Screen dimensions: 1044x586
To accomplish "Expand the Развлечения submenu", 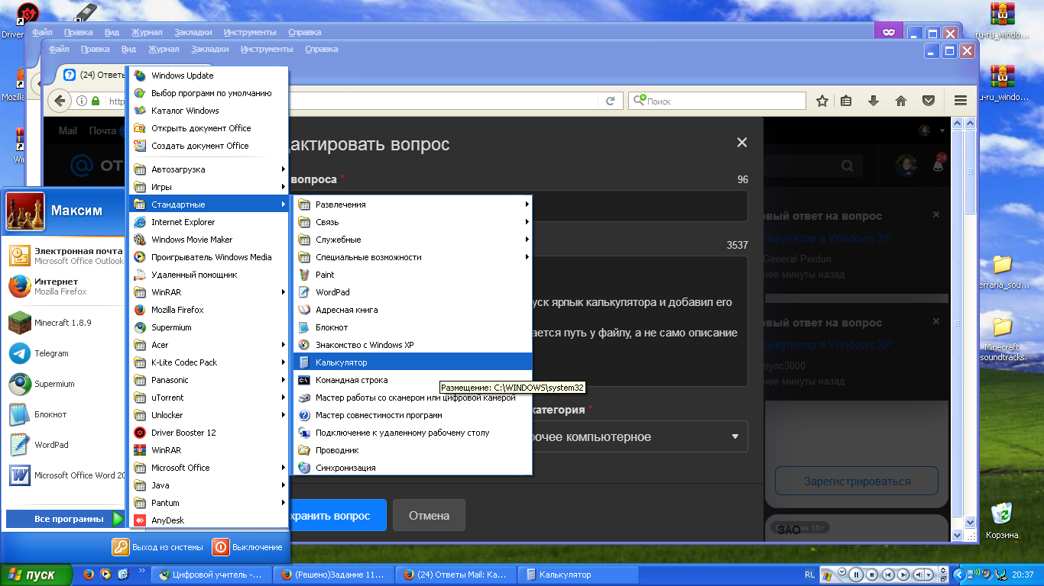I will click(x=413, y=204).
